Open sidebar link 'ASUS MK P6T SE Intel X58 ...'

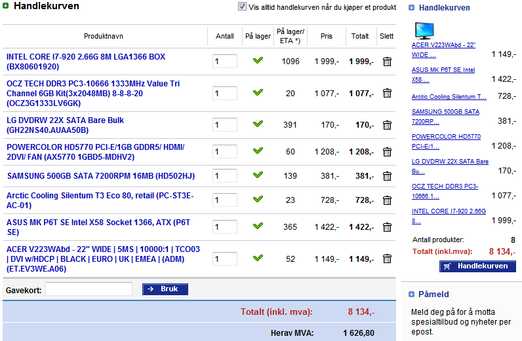443,75
